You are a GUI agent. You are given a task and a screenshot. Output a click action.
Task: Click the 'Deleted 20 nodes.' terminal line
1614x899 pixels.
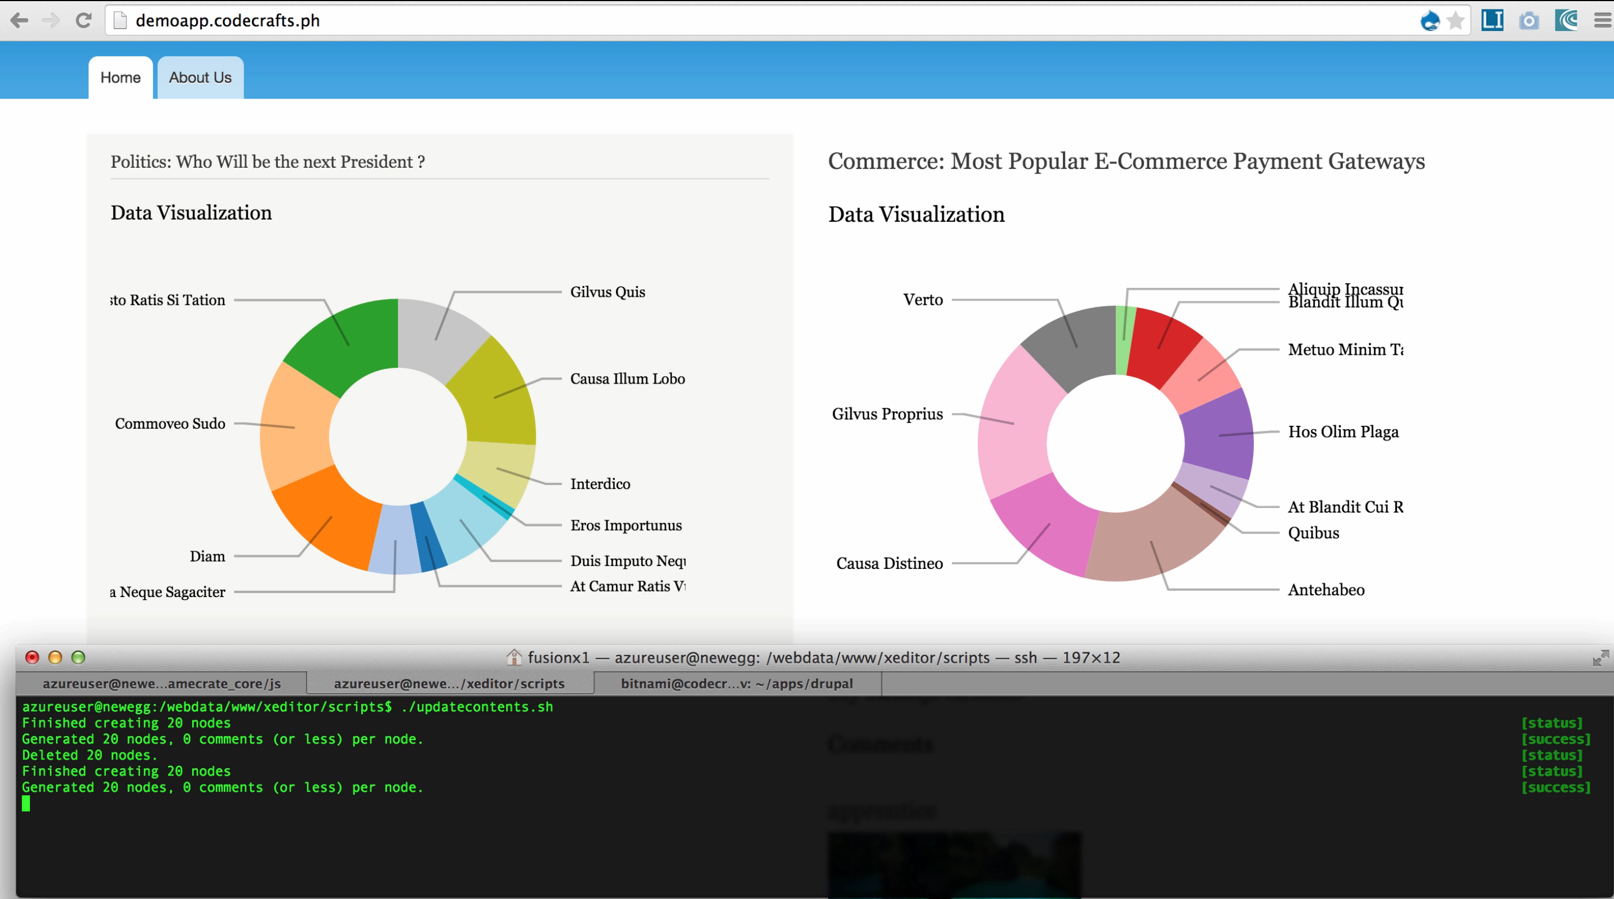(x=90, y=755)
